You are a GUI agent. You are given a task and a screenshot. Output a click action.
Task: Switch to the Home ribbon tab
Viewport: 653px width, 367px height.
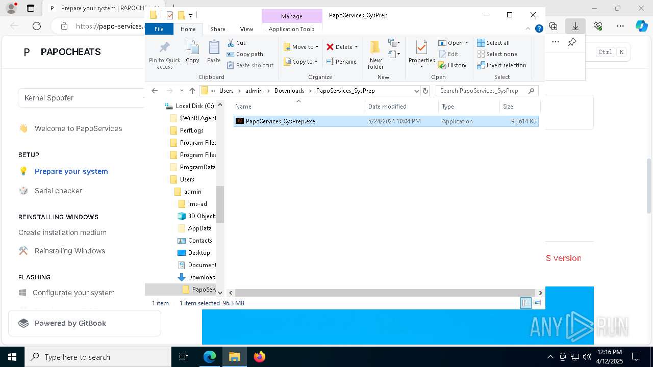click(188, 29)
